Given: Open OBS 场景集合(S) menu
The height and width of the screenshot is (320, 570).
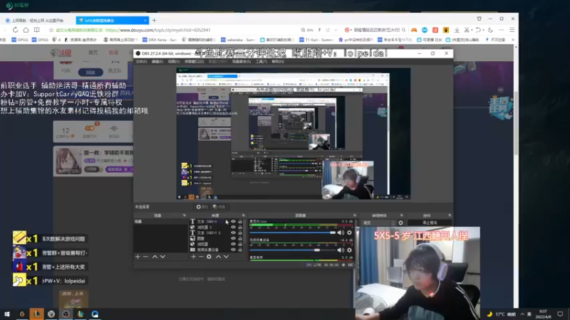Looking at the screenshot, I should click(x=242, y=62).
